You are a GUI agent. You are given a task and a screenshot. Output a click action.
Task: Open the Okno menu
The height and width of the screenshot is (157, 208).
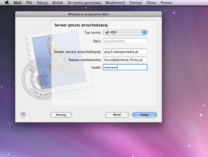point(151,3)
